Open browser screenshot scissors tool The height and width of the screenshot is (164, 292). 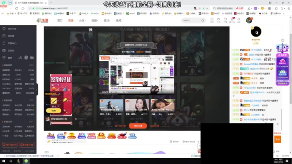coord(249,8)
